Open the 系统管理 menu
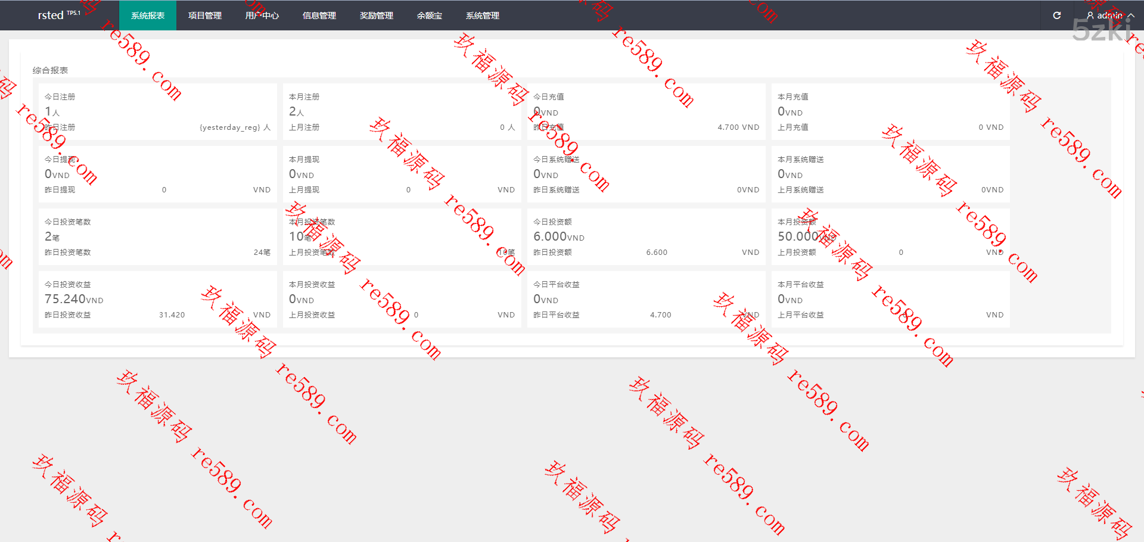Screen dimensions: 1144x542 pyautogui.click(x=483, y=15)
